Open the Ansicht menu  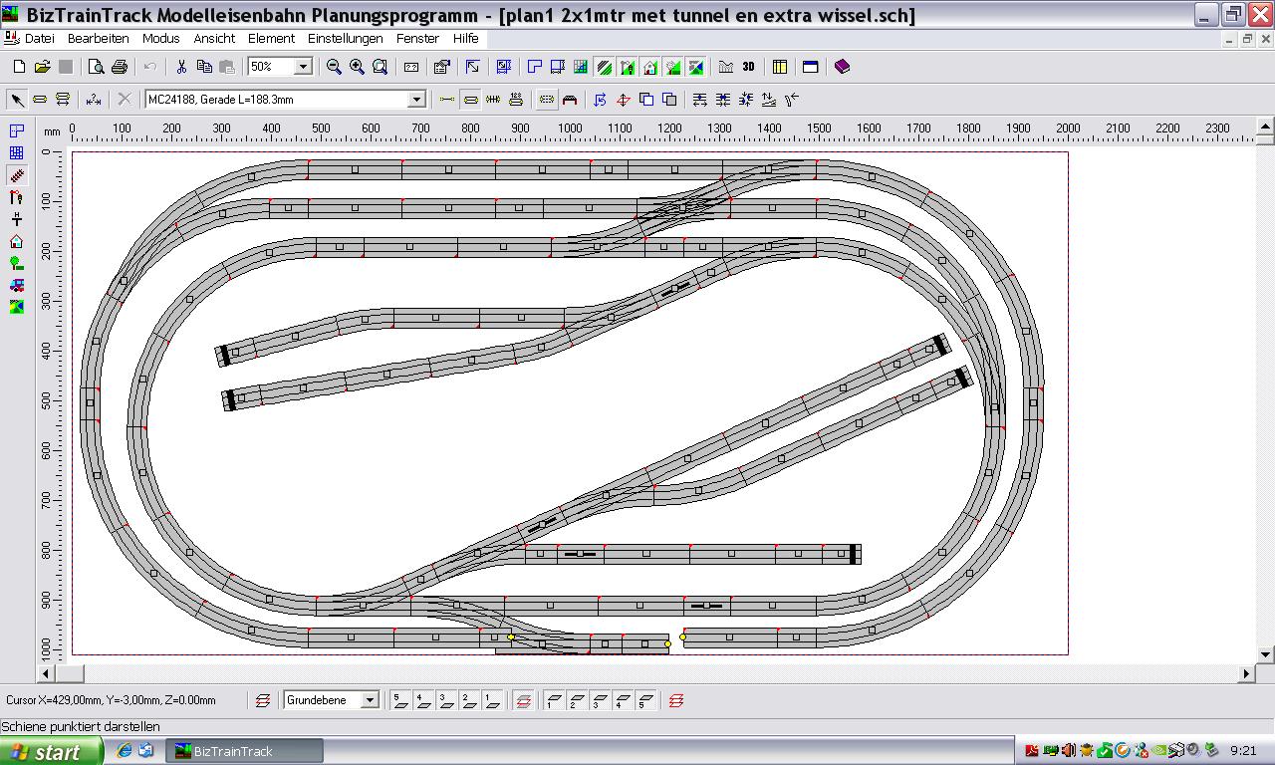[214, 38]
